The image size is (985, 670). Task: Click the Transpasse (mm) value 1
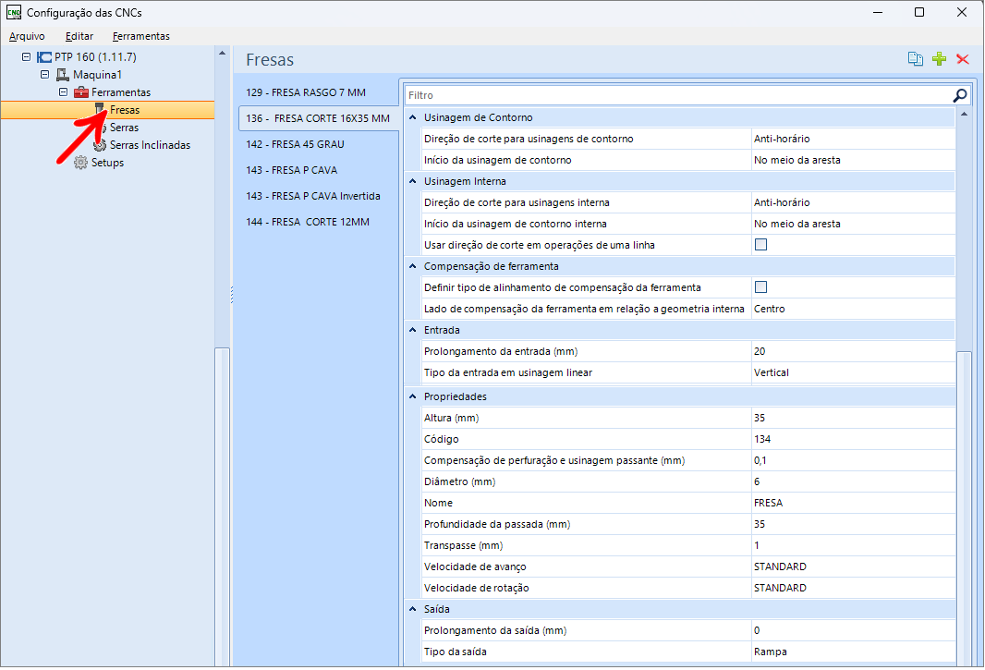coord(853,545)
